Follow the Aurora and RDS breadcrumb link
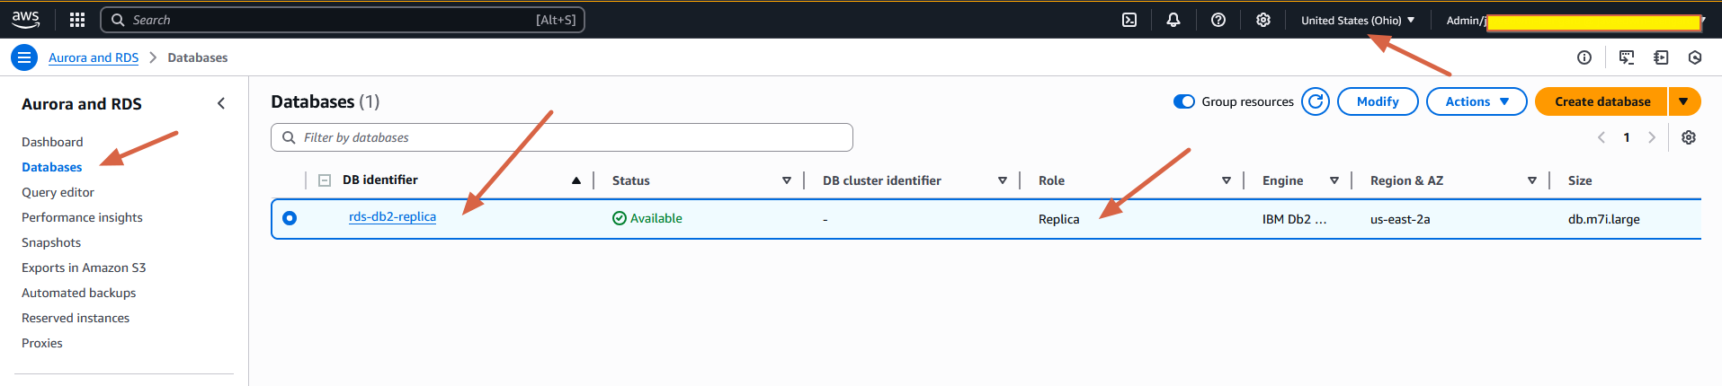 94,57
